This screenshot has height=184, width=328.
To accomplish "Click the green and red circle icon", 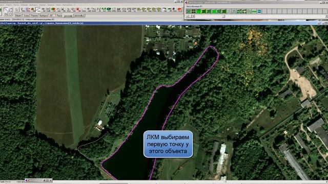I will pyautogui.click(x=53, y=9).
